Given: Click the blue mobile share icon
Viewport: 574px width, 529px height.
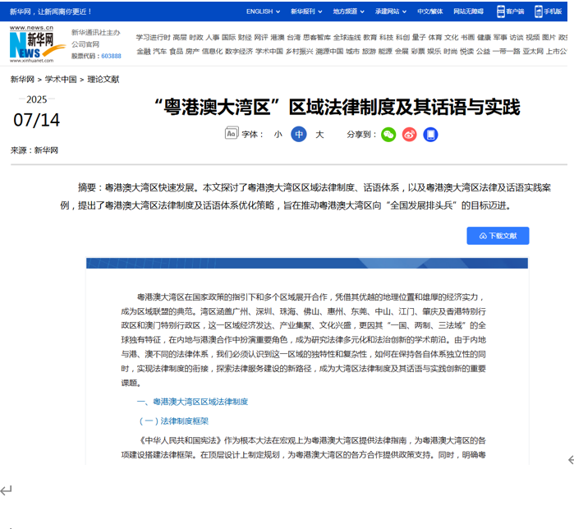Looking at the screenshot, I should coord(430,134).
